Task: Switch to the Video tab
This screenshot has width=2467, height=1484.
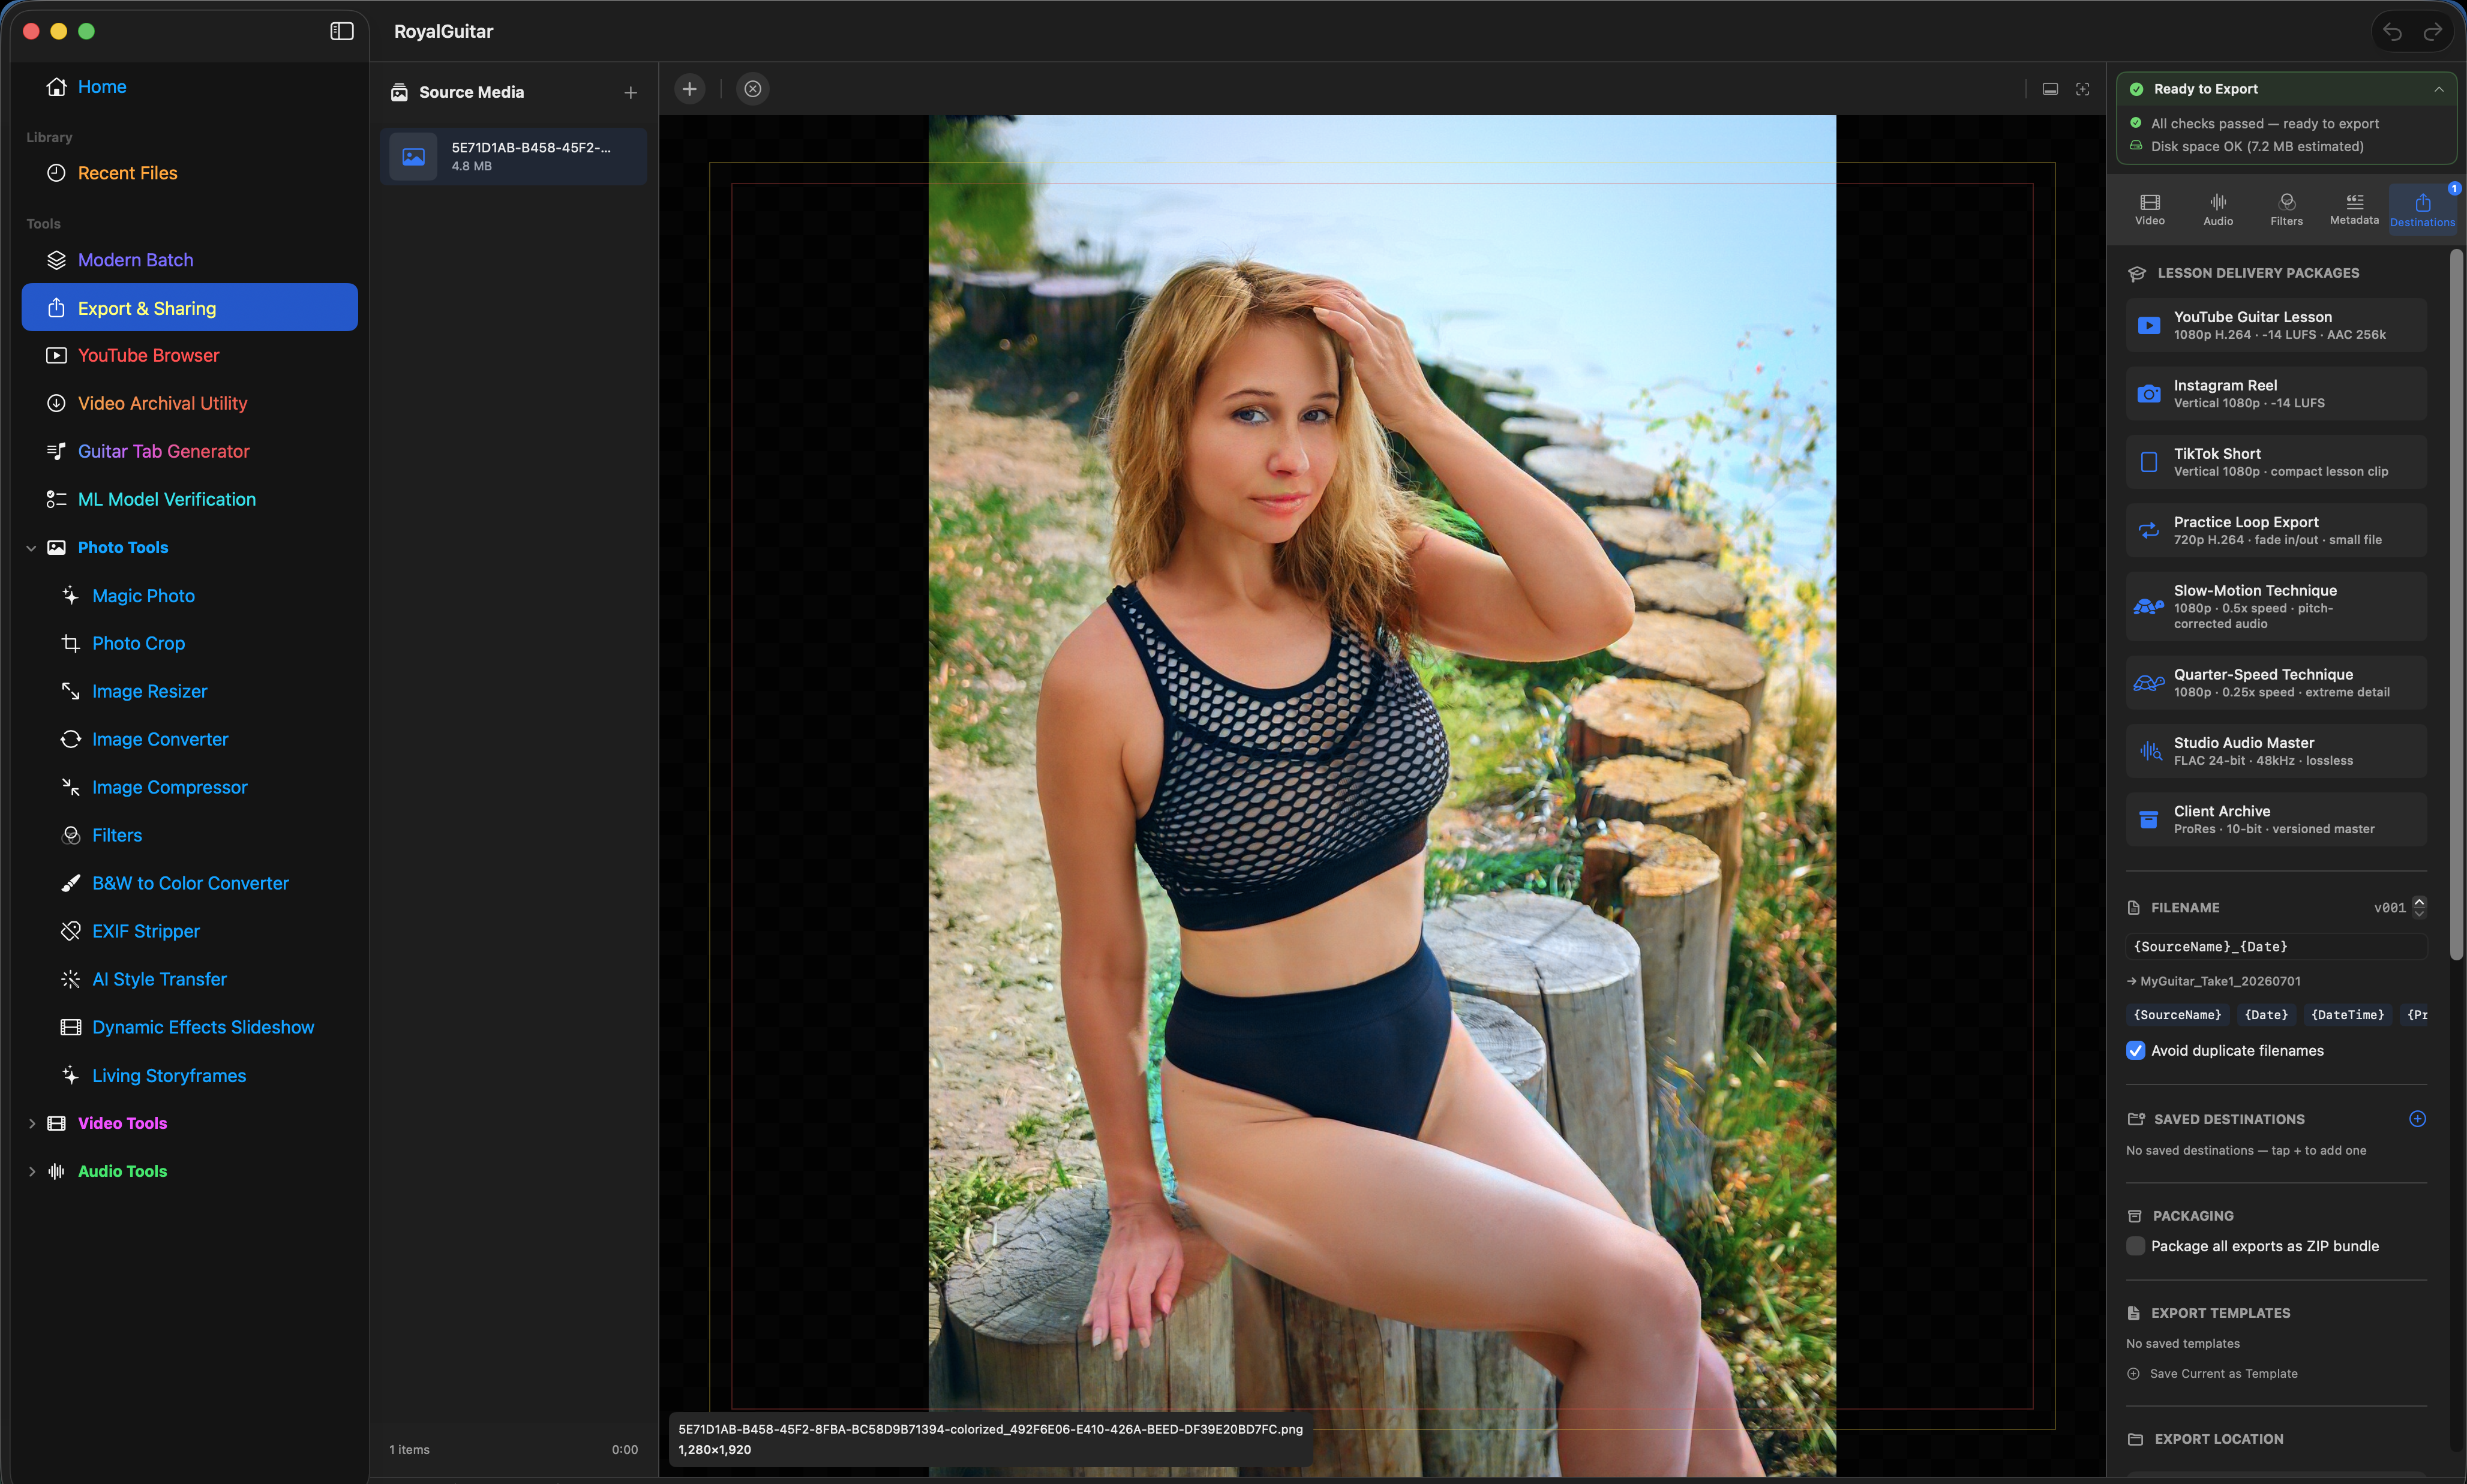Action: (x=2149, y=210)
